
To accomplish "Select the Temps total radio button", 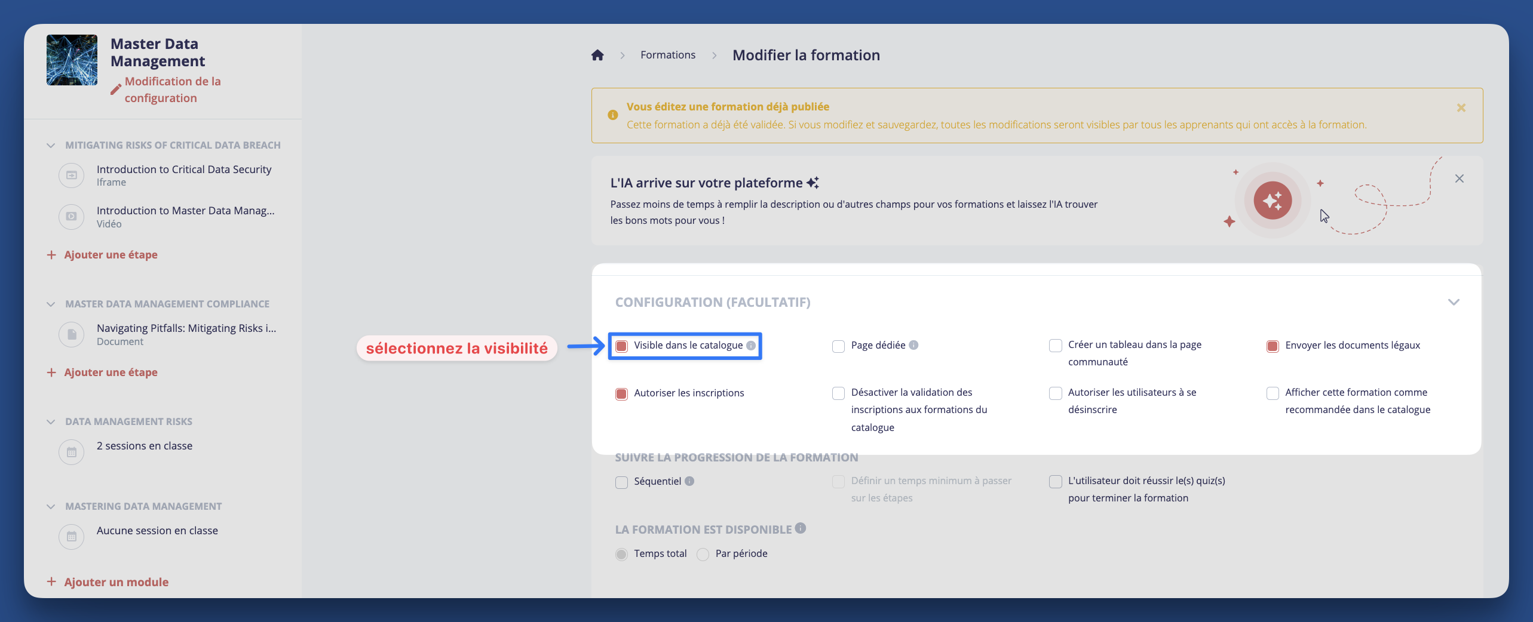I will pos(621,554).
